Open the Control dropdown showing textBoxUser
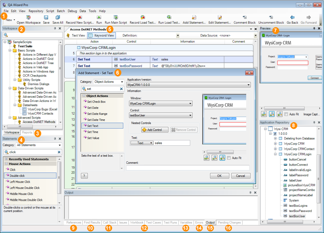Image resolution: width=324 pixels, height=233 pixels. [161, 115]
